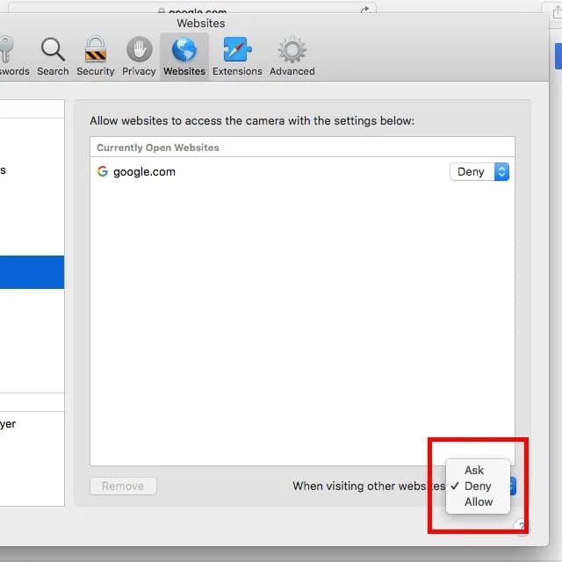Choose Allow from the popup menu
Image resolution: width=562 pixels, height=562 pixels.
(x=479, y=502)
